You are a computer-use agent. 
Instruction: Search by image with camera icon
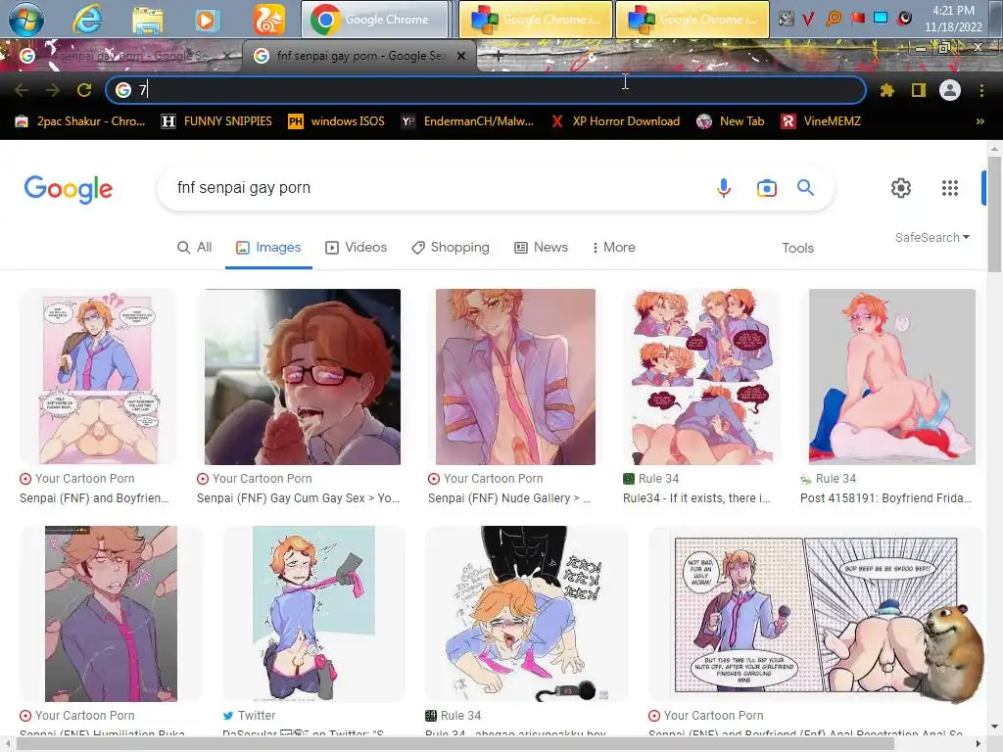tap(766, 188)
